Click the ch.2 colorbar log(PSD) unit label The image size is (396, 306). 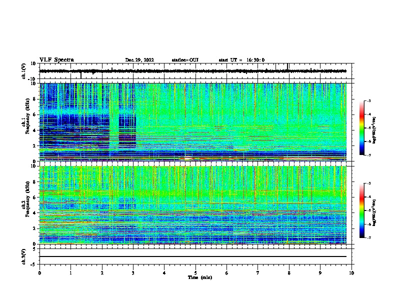pyautogui.click(x=375, y=212)
